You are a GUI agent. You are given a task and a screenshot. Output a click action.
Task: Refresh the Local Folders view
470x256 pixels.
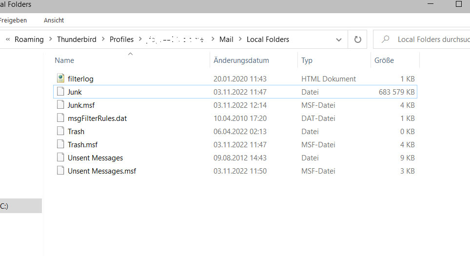[x=358, y=39]
